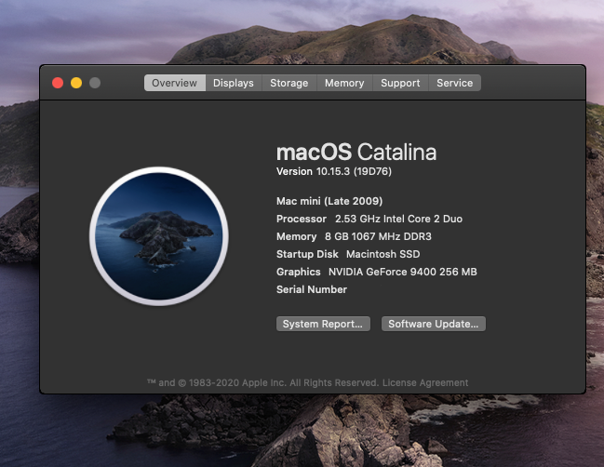604x467 pixels.
Task: Close the About This Mac window
Action: tap(58, 83)
